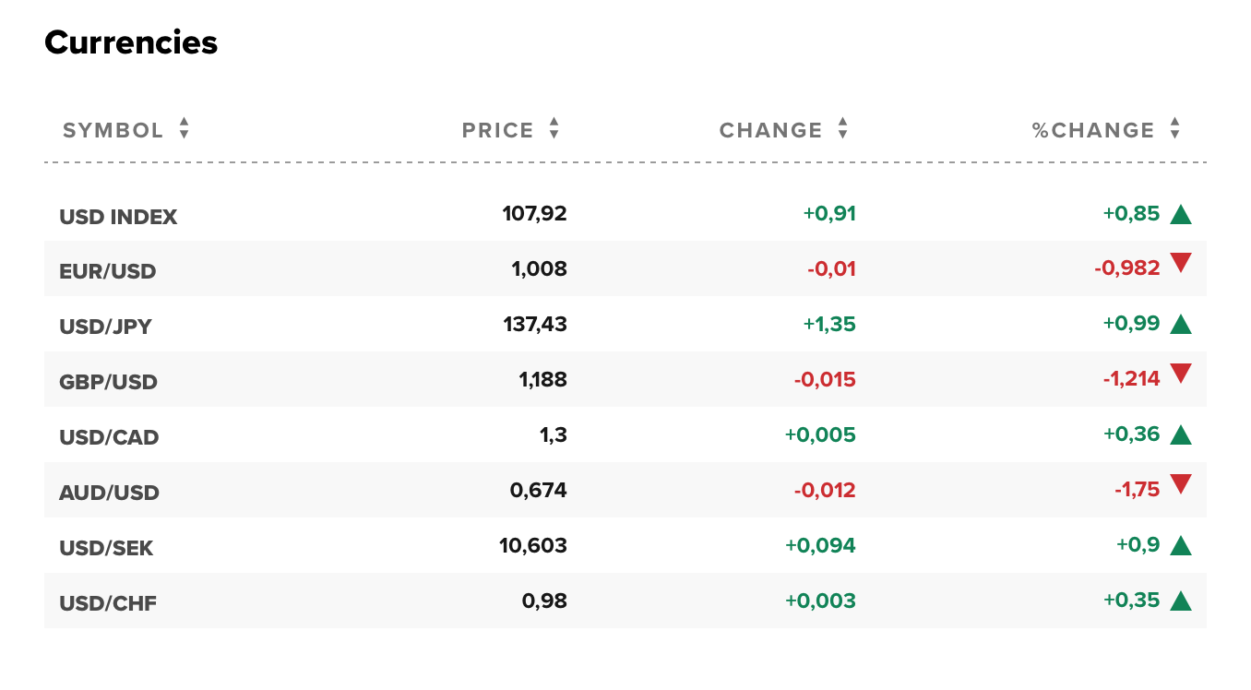The image size is (1251, 690).
Task: Sort the table by the PRICE column
Action: click(554, 130)
